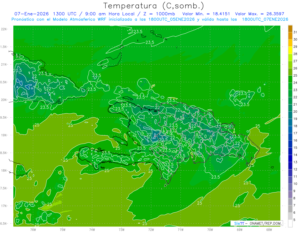Click the color scale label "10"
The height and width of the screenshot is (233, 302).
click(295, 184)
